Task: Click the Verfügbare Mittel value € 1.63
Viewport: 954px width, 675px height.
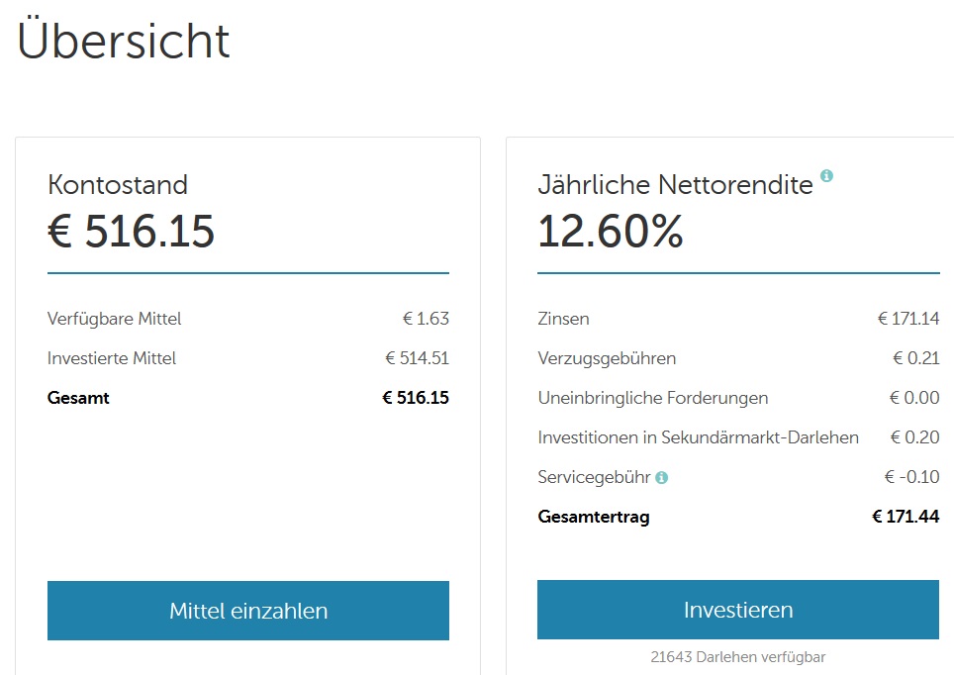Action: [x=426, y=319]
